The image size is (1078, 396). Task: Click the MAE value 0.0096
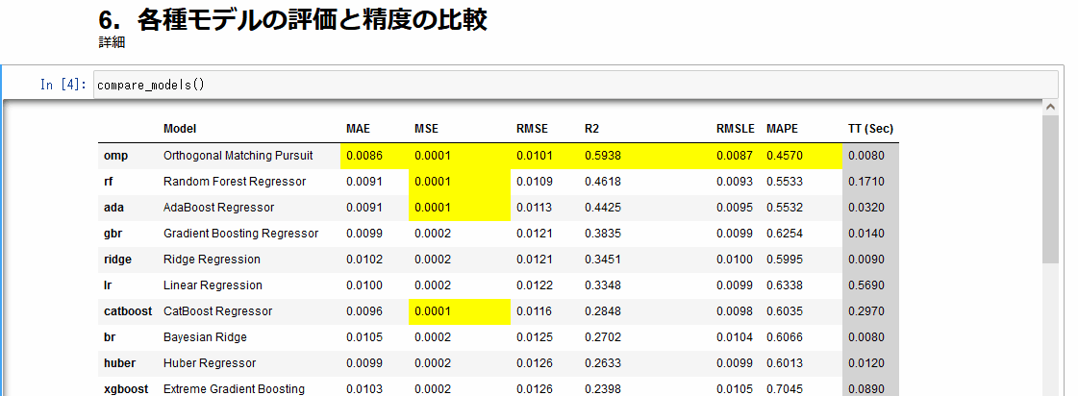(x=364, y=311)
